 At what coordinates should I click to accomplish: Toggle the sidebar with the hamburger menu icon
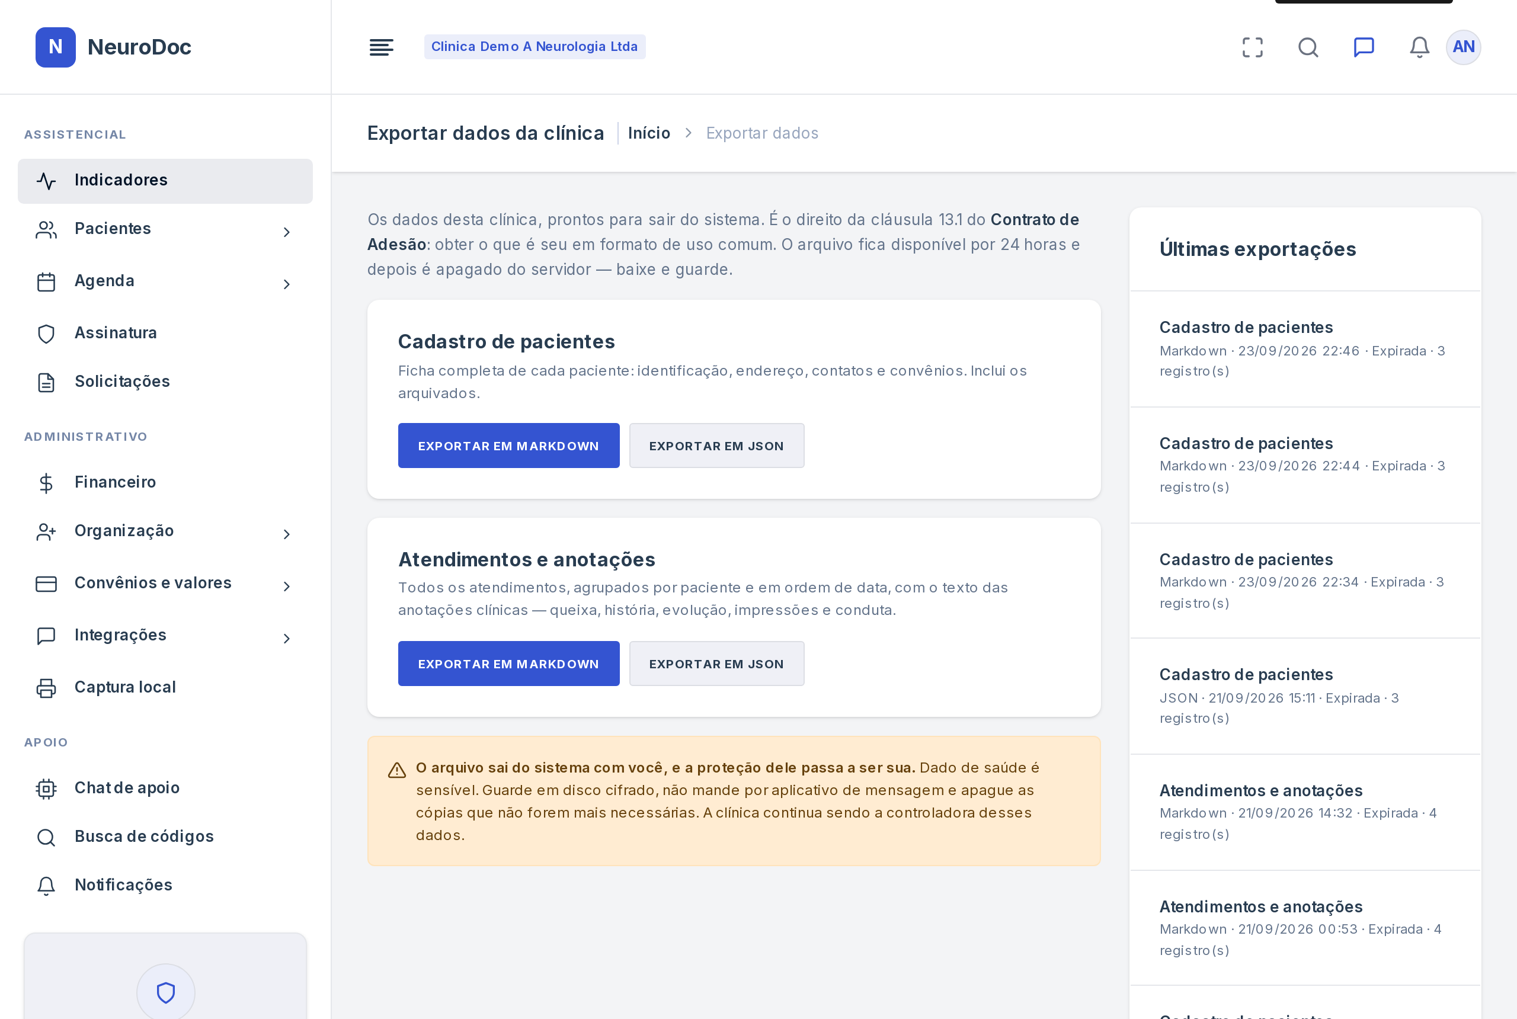(x=381, y=47)
